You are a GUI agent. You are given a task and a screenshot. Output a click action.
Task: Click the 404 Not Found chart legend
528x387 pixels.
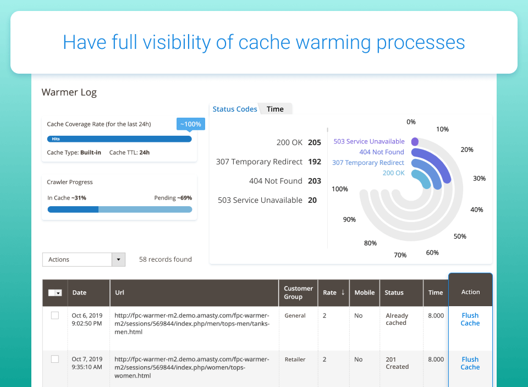pos(381,152)
